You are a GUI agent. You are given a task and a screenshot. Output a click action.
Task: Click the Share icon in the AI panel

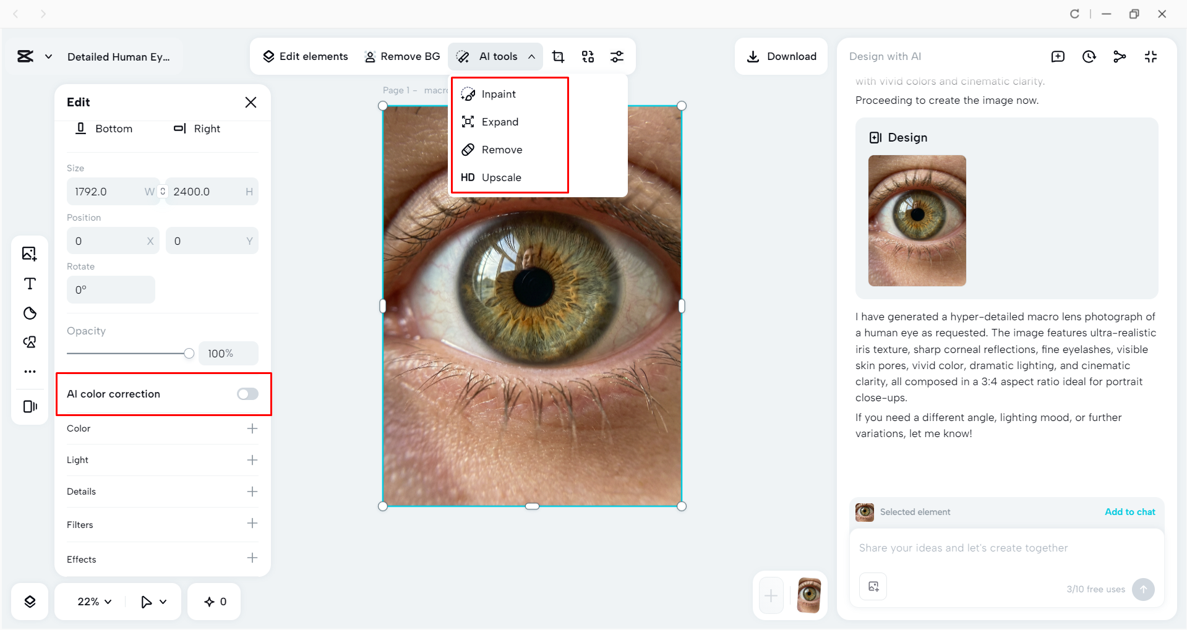point(1120,56)
